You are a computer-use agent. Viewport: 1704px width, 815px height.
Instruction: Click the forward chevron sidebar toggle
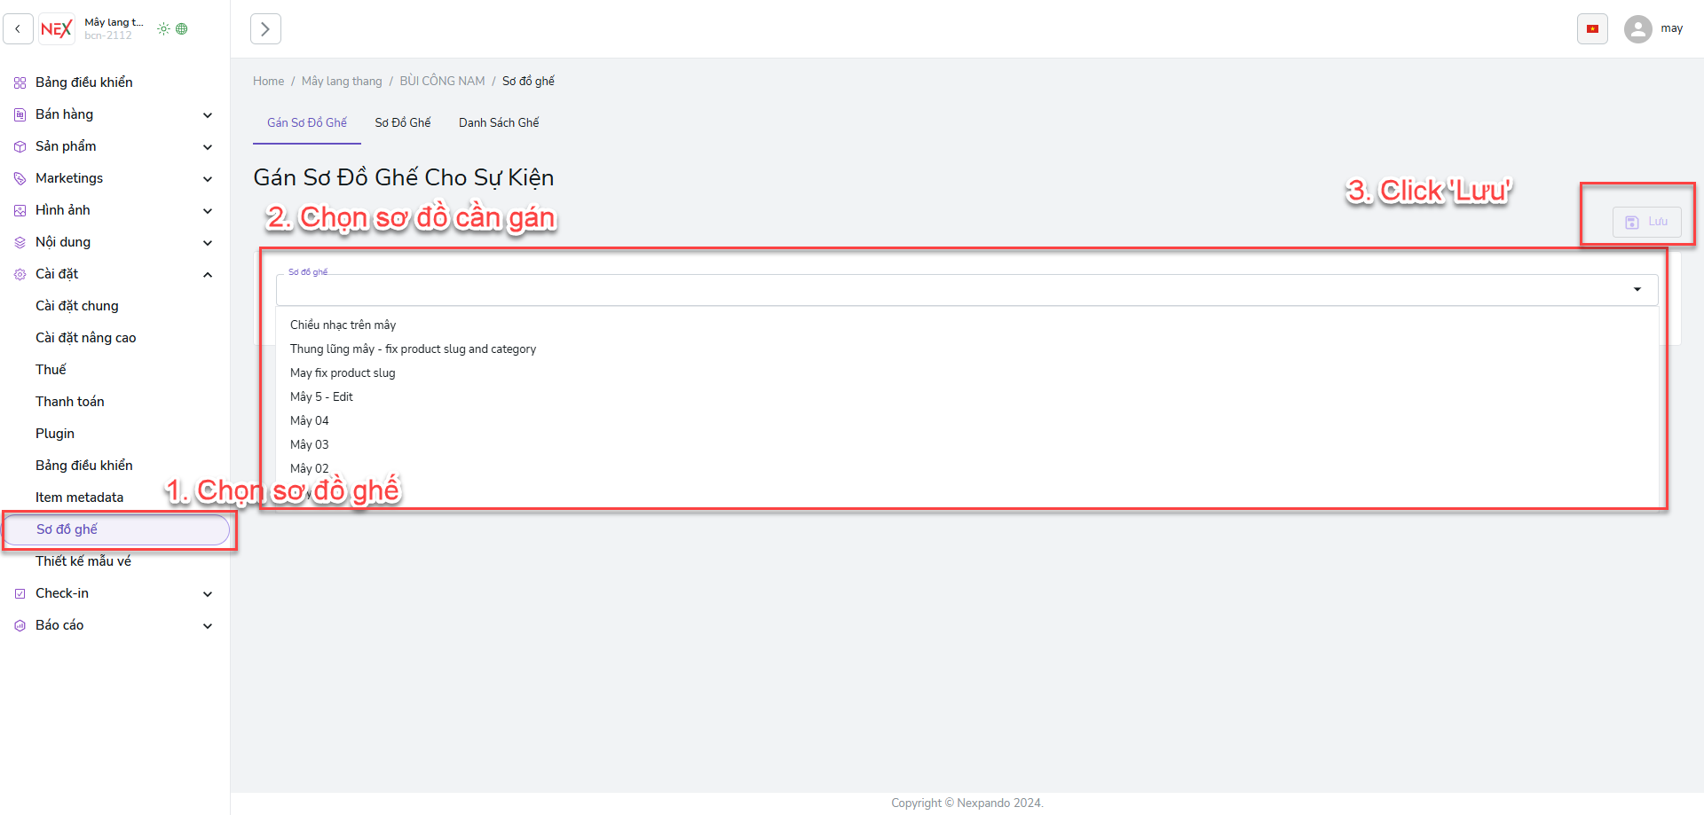pos(265,29)
